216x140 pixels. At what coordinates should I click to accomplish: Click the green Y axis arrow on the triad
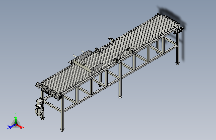16,120
